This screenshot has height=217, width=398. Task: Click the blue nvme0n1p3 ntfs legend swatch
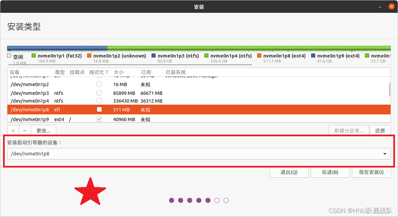pyautogui.click(x=154, y=56)
